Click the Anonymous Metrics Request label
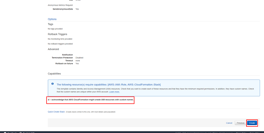This screenshot has width=264, height=133. [x=60, y=5]
